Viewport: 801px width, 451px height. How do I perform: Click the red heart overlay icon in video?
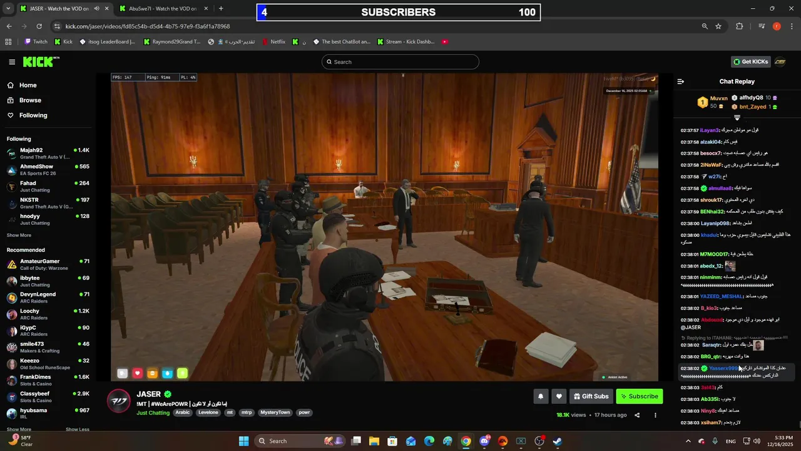pyautogui.click(x=138, y=373)
